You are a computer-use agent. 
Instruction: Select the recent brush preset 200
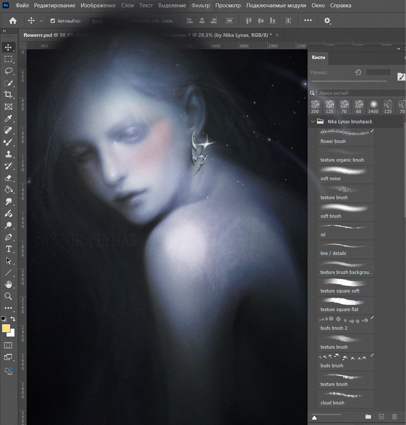click(315, 107)
